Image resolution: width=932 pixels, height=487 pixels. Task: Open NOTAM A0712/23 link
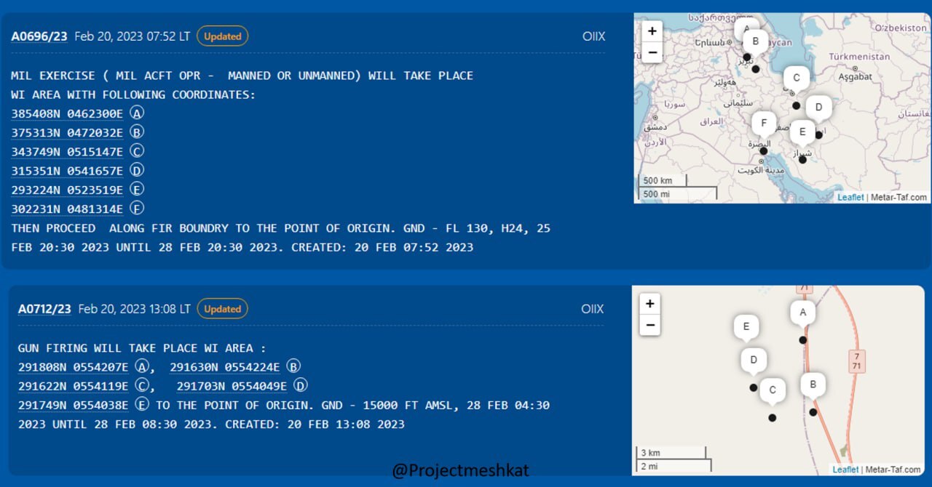(x=44, y=309)
